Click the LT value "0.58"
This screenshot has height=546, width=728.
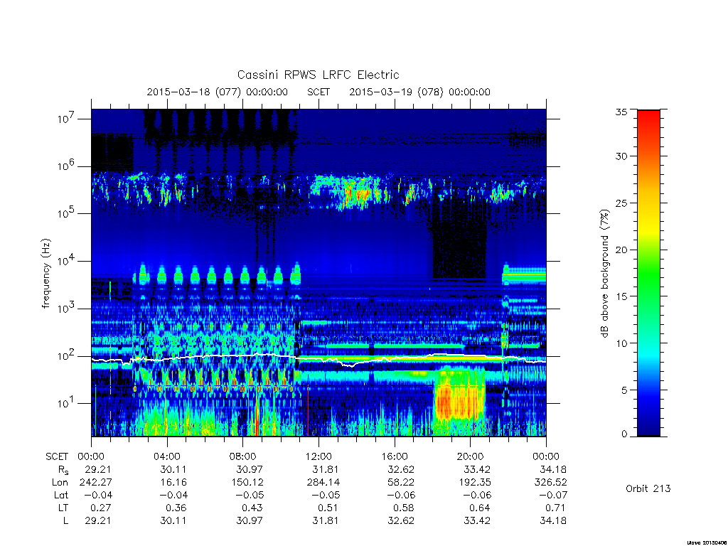[x=404, y=508]
